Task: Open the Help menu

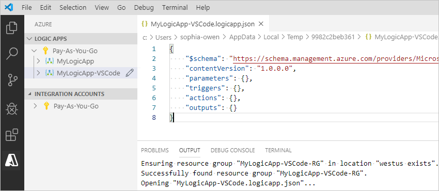Action: [x=202, y=8]
